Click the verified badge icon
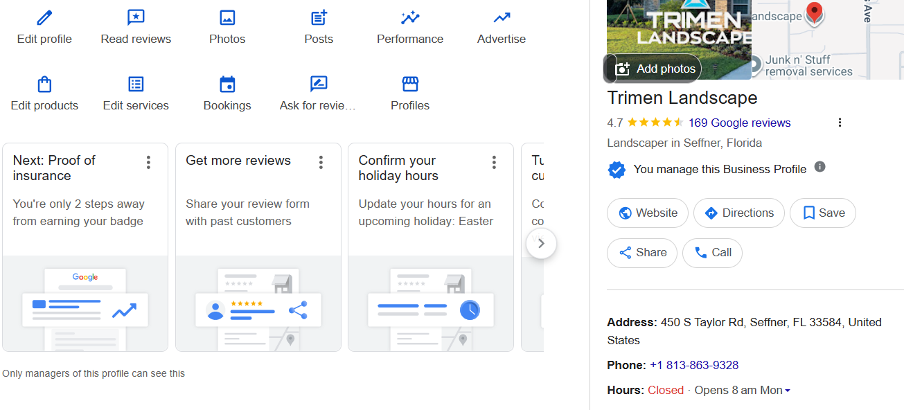This screenshot has height=410, width=904. 617,169
